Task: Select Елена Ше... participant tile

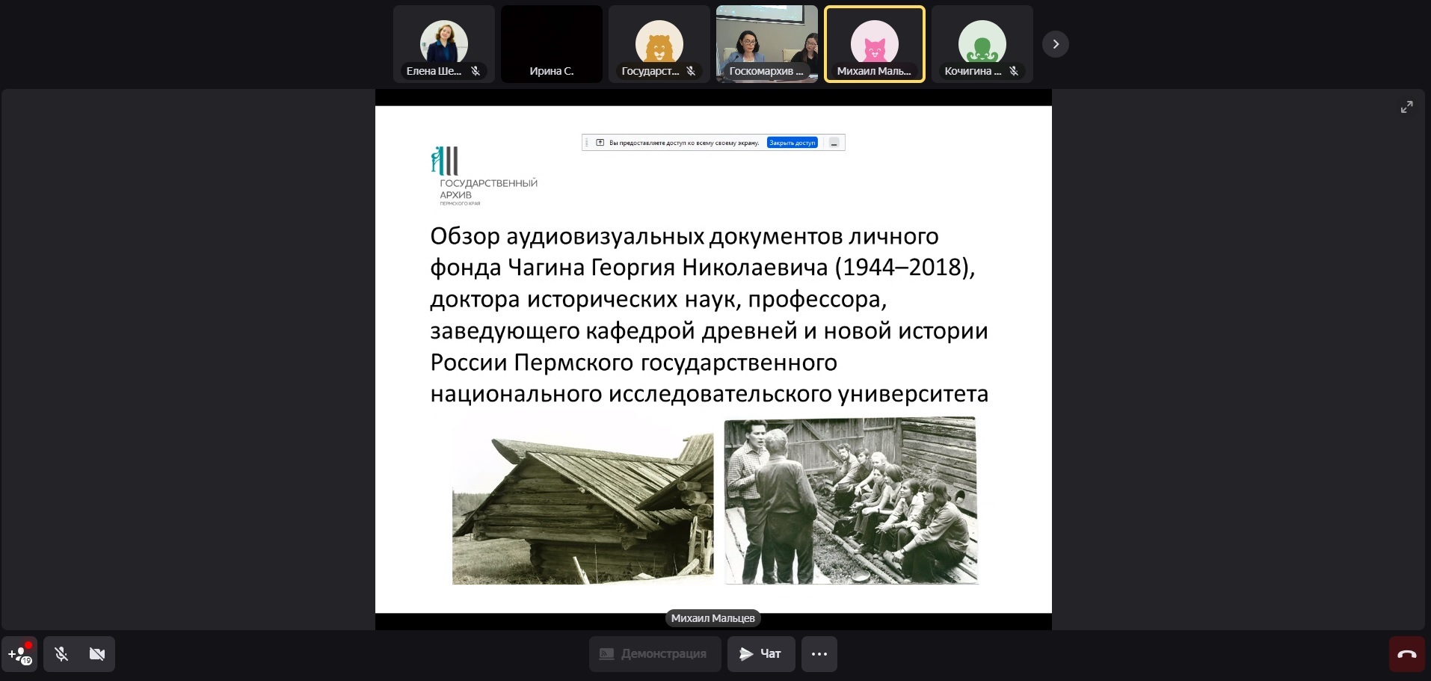Action: (443, 44)
